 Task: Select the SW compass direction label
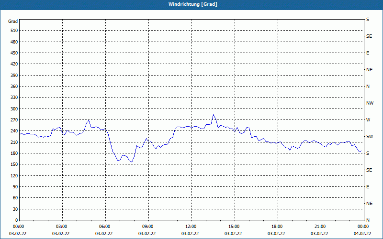coord(370,137)
